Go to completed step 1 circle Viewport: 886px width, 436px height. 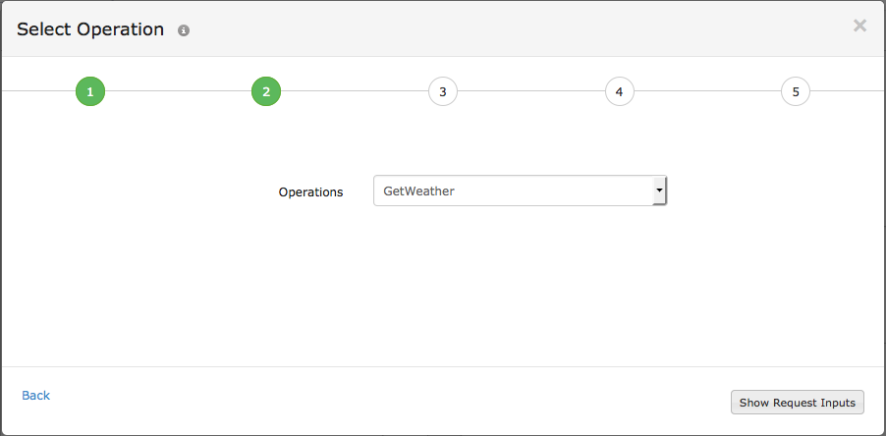pyautogui.click(x=89, y=92)
